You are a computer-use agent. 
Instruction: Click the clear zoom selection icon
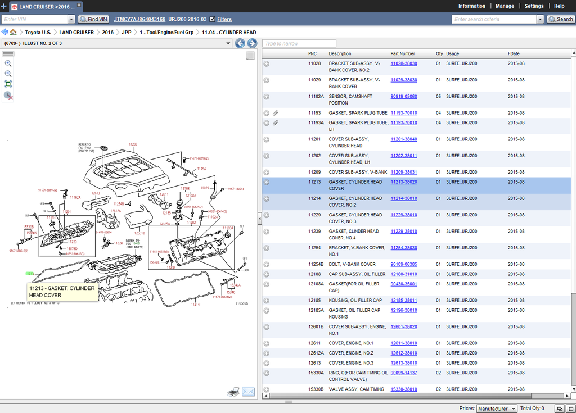[8, 96]
